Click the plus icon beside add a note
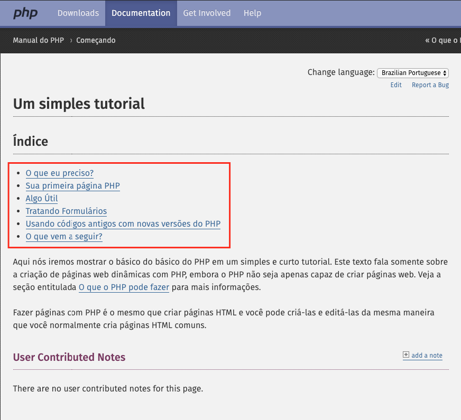Viewport: 461px width, 420px height. 405,355
